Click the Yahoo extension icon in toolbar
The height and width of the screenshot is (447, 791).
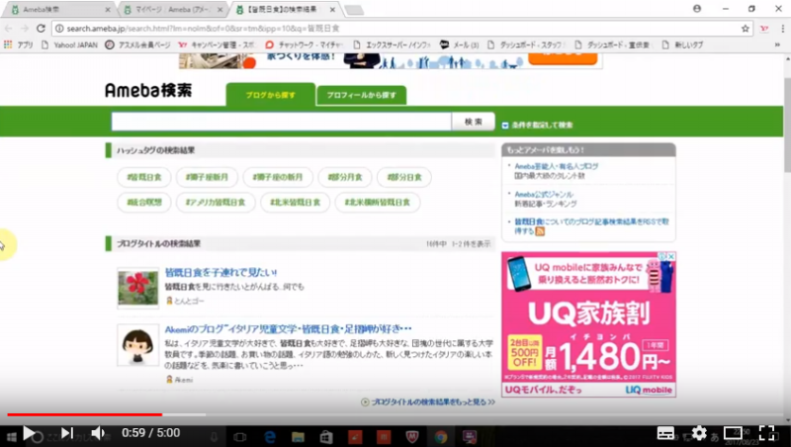pos(764,29)
